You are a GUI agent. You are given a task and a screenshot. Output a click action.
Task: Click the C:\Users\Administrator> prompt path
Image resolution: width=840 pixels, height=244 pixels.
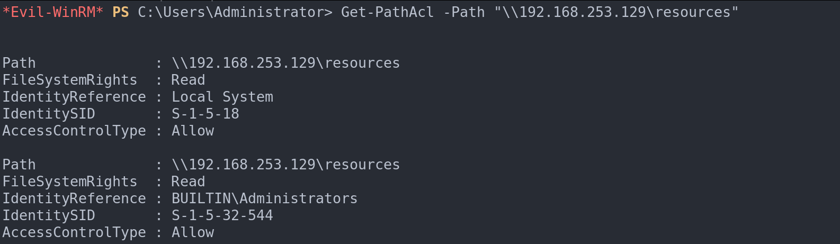(x=235, y=12)
